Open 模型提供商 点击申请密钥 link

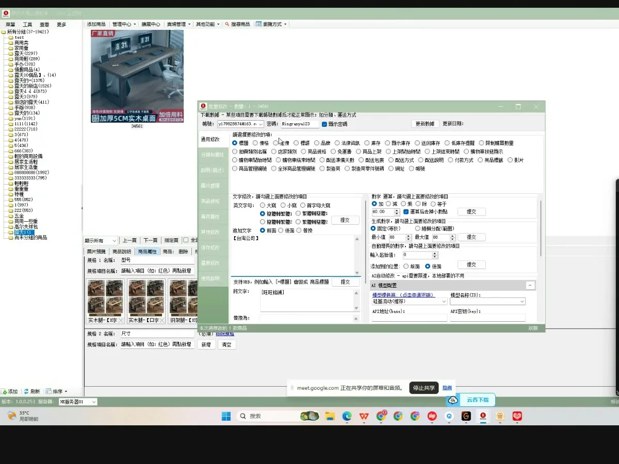pos(403,295)
